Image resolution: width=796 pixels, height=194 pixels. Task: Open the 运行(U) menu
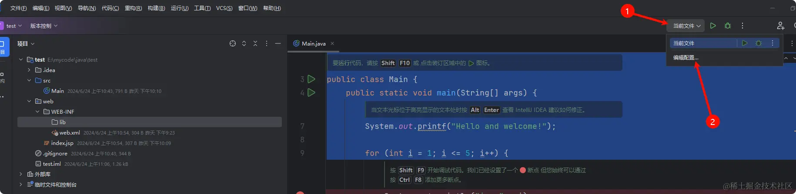pyautogui.click(x=180, y=8)
